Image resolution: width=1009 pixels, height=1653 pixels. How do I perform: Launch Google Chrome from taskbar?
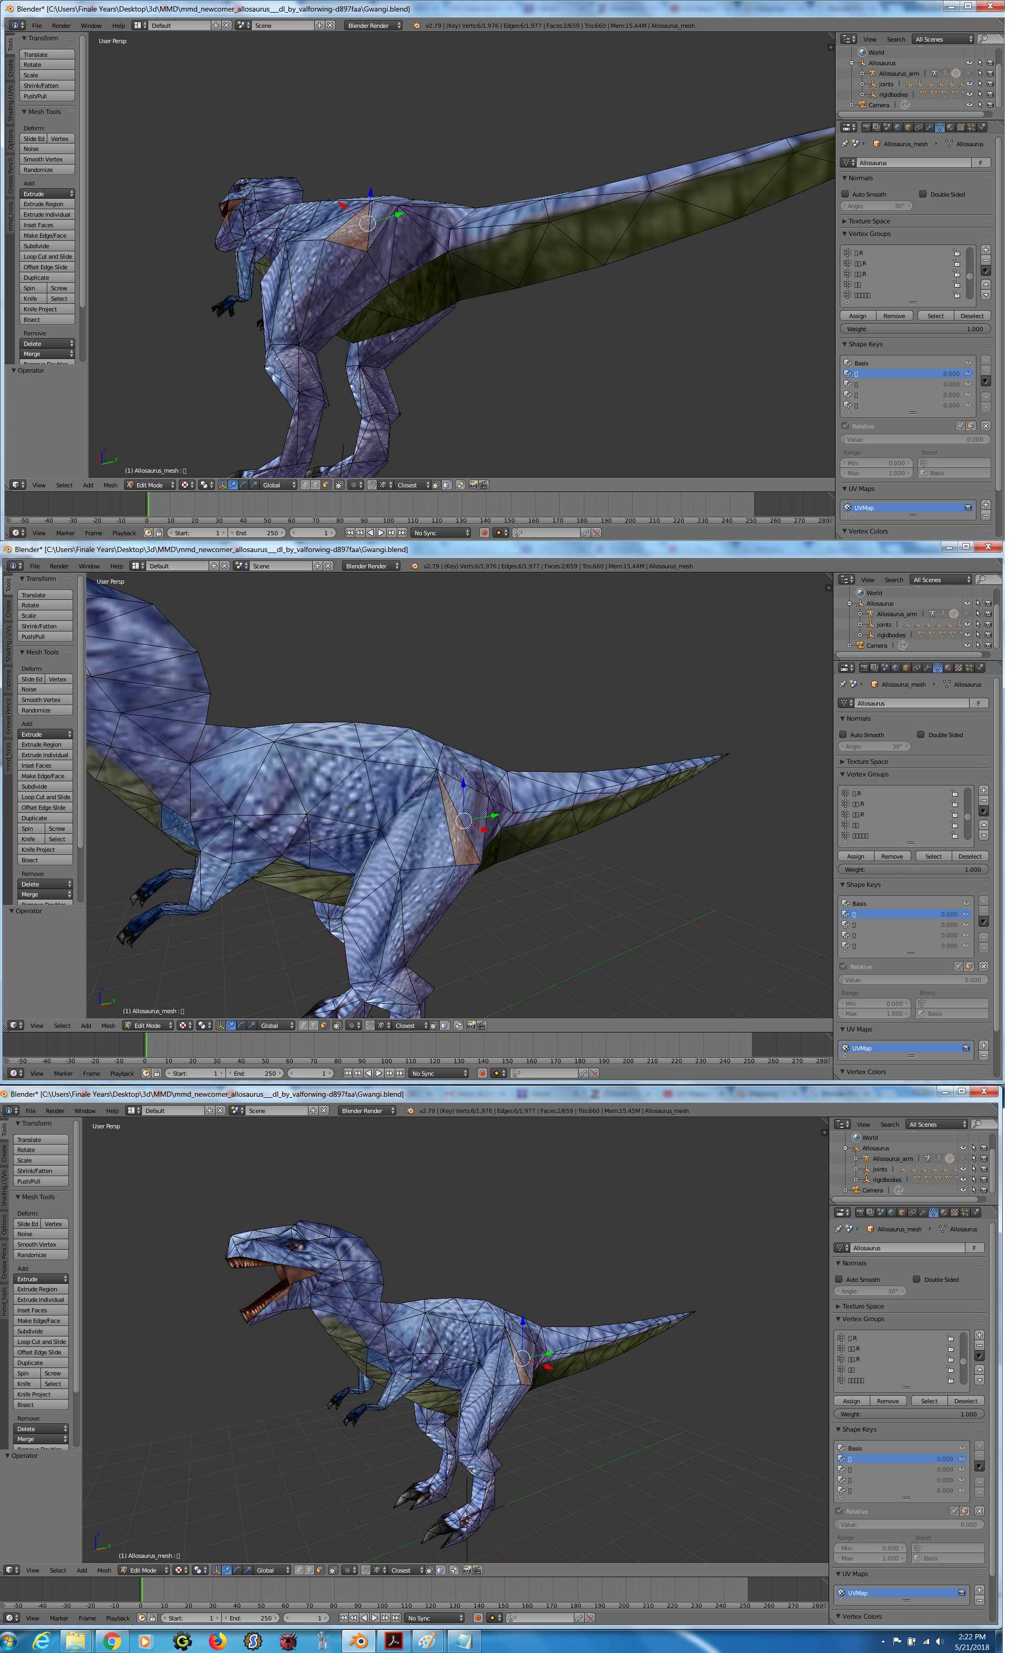point(112,1641)
